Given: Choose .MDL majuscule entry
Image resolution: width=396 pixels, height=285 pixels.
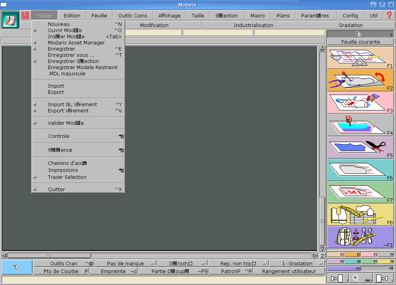Looking at the screenshot, I should coord(78,74).
